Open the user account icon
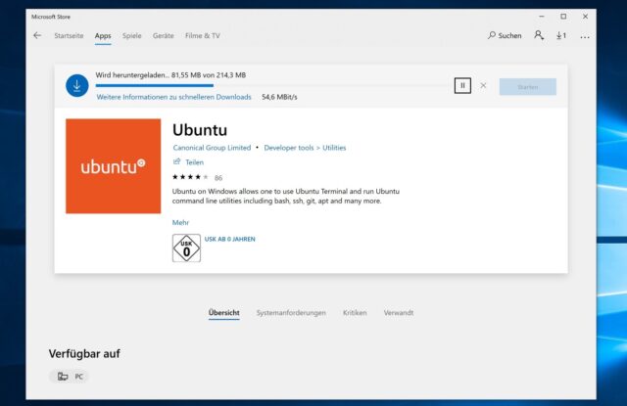Image resolution: width=627 pixels, height=406 pixels. click(x=539, y=36)
